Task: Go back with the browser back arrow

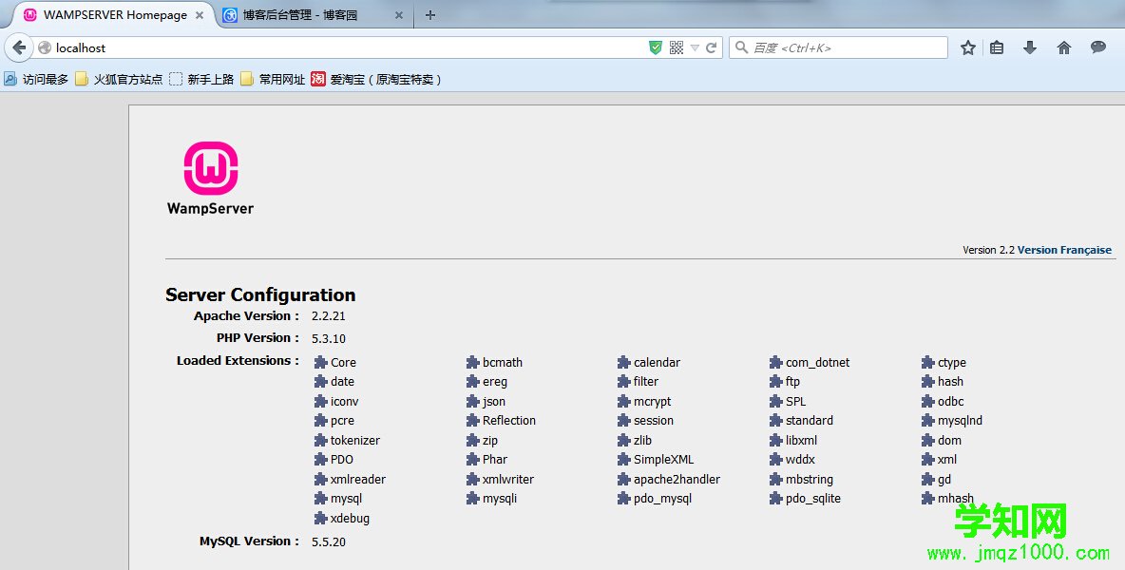Action: point(19,48)
